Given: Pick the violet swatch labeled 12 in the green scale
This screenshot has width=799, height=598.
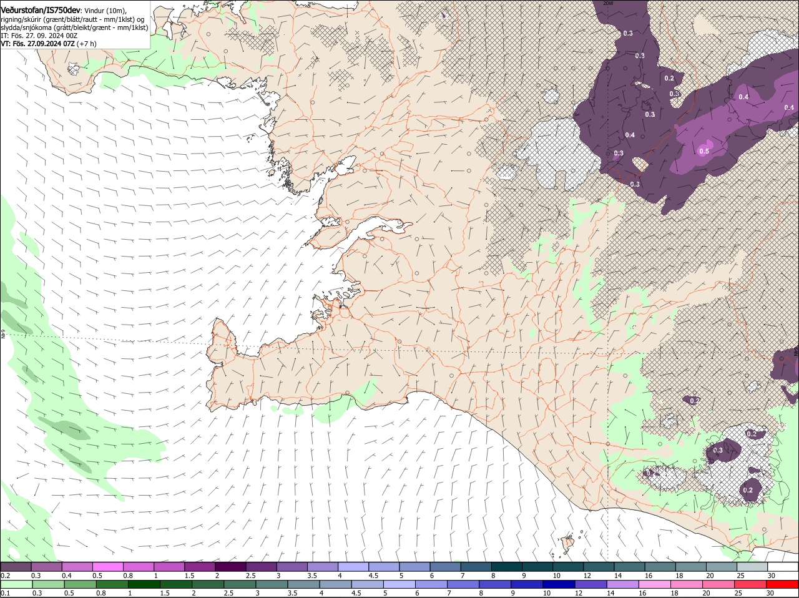Looking at the screenshot, I should 591,584.
